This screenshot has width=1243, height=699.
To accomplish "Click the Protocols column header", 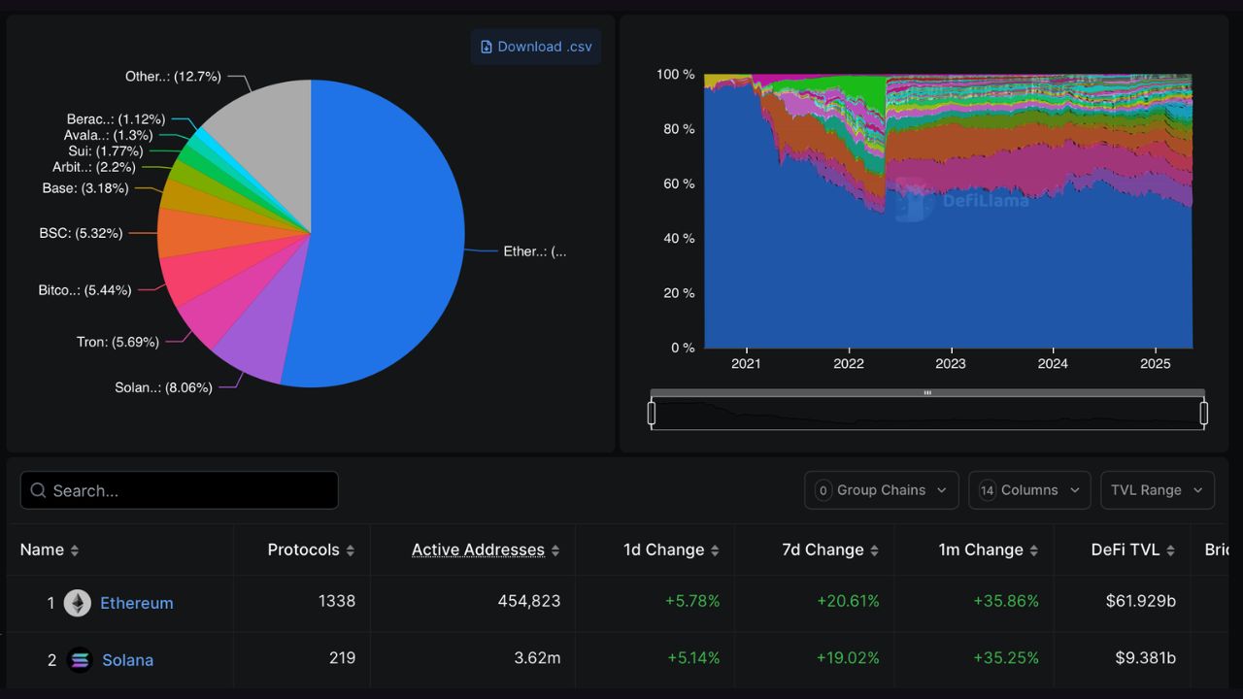I will [x=304, y=549].
